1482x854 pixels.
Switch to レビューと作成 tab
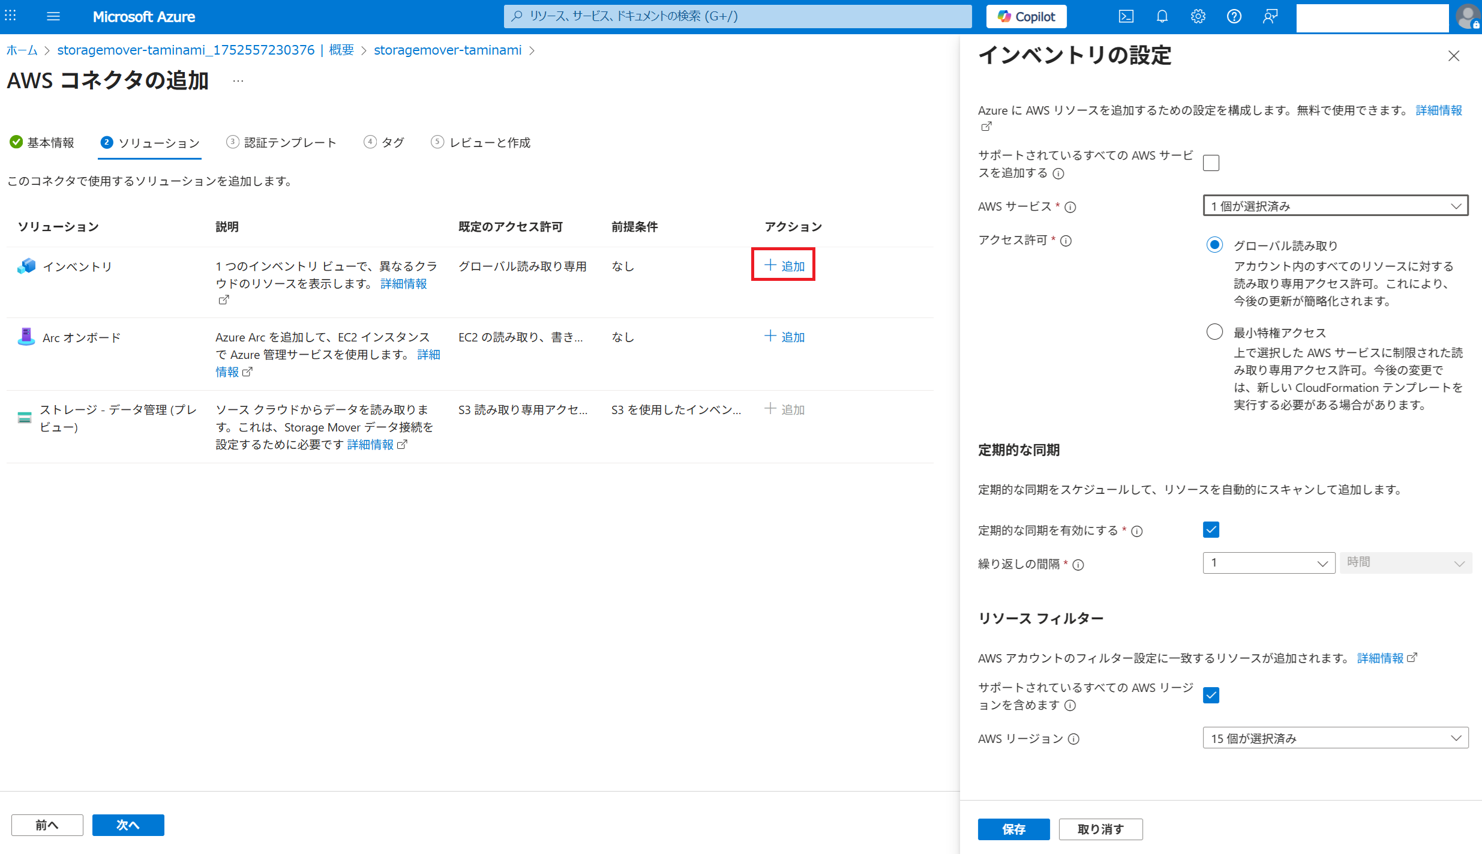coord(481,143)
